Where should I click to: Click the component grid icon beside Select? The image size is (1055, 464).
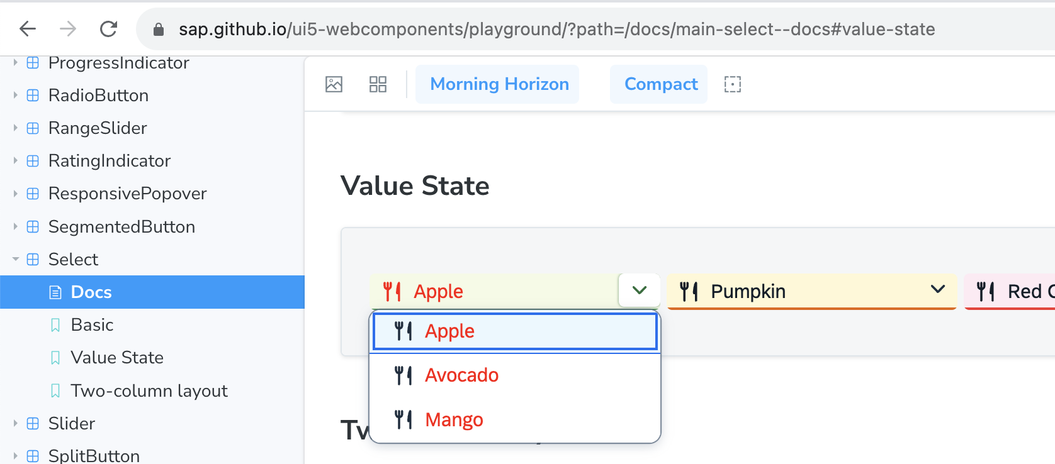point(32,259)
